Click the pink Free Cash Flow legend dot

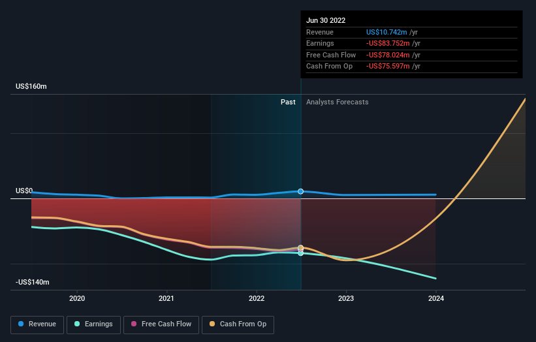[134, 324]
